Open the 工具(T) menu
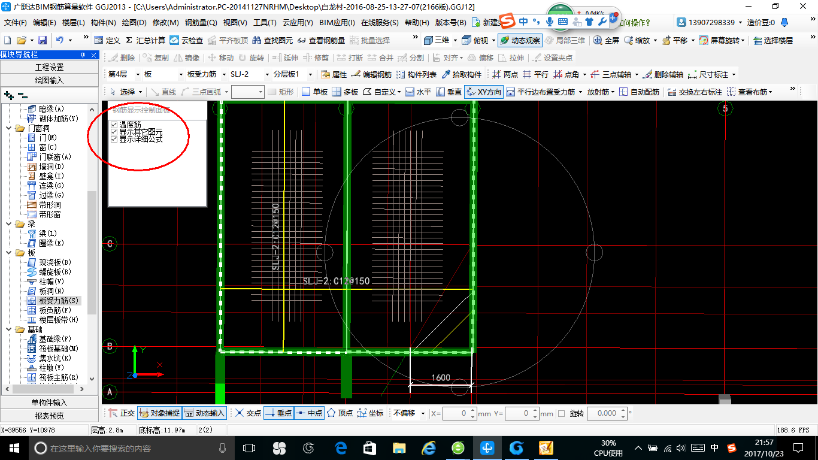 265,23
